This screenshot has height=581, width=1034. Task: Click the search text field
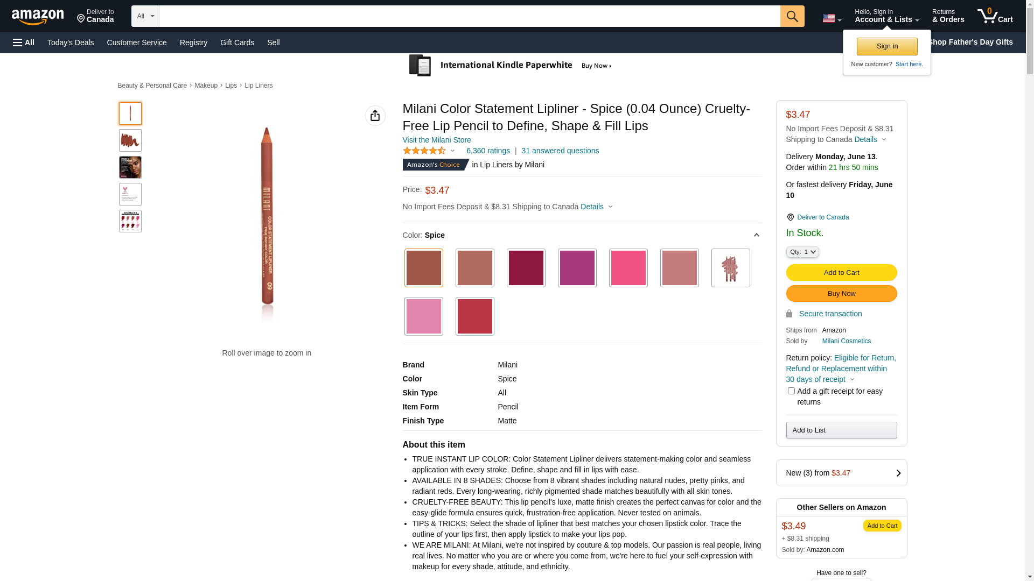point(469,16)
